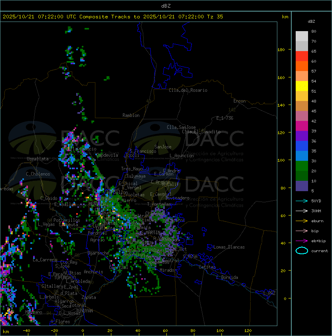Click the 'eburn' legend label
The width and height of the screenshot is (332, 336).
point(317,221)
